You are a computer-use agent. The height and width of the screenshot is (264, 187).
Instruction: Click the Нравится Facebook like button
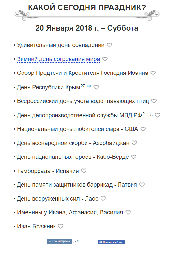pos(112,242)
